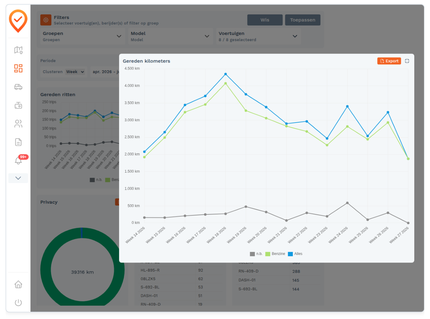Click the n.b. data point at Week 24

347,203
